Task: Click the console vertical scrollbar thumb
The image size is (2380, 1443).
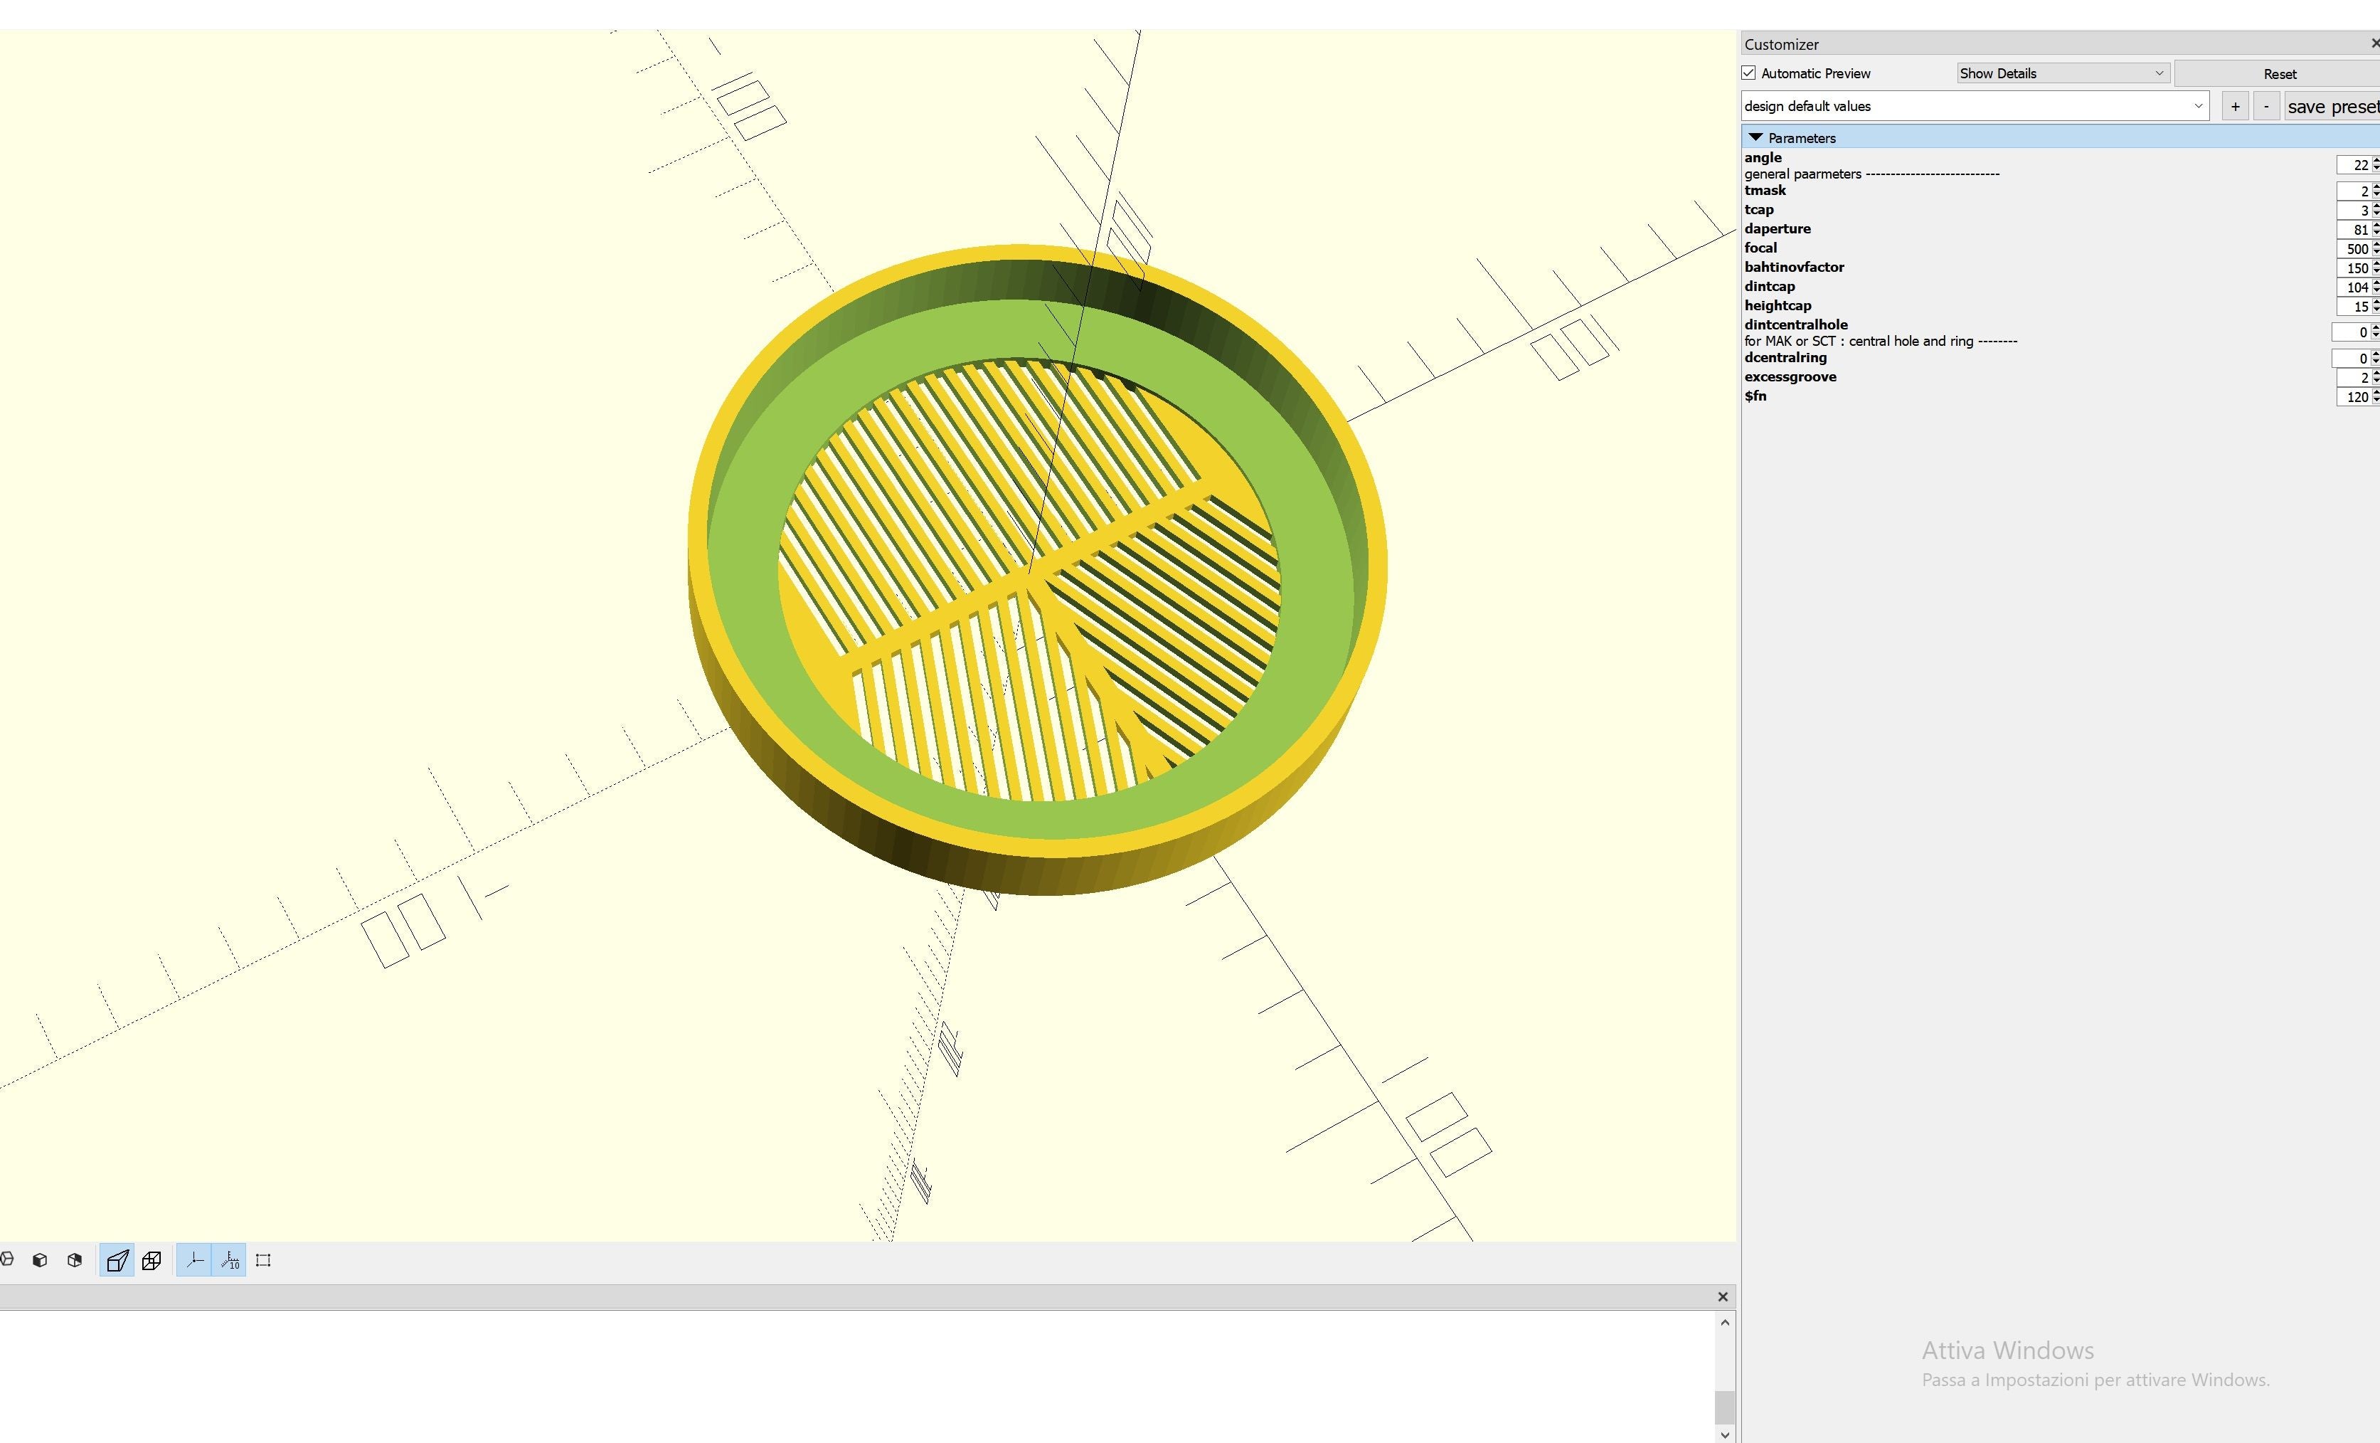Action: pos(1724,1407)
